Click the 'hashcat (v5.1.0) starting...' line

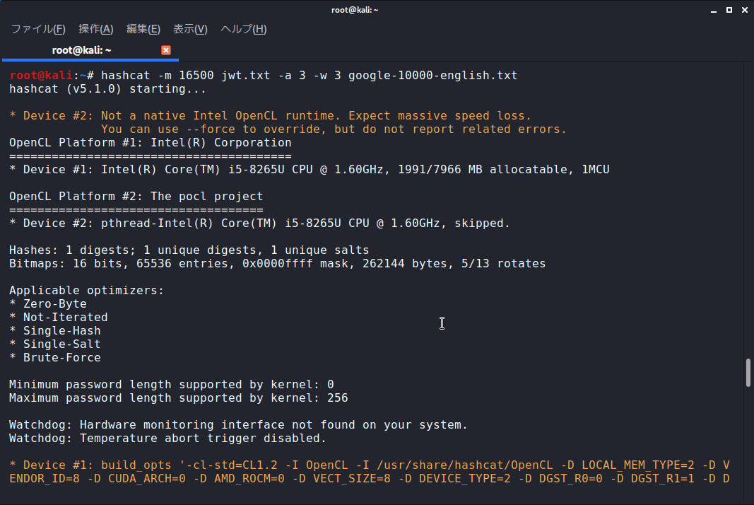[x=107, y=88]
